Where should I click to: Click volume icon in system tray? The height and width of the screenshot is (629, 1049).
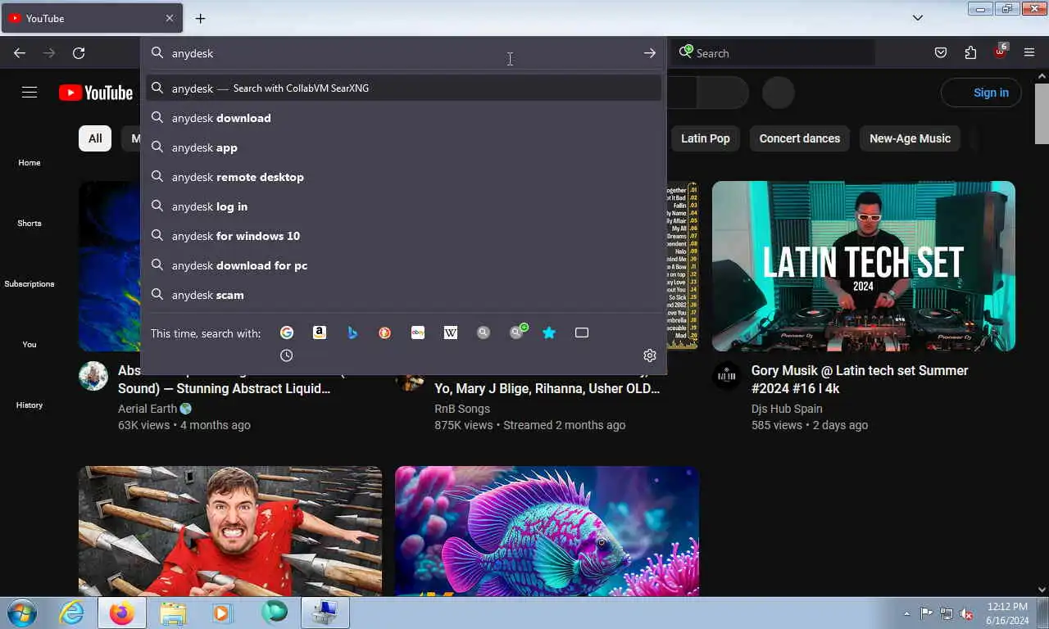click(x=967, y=613)
